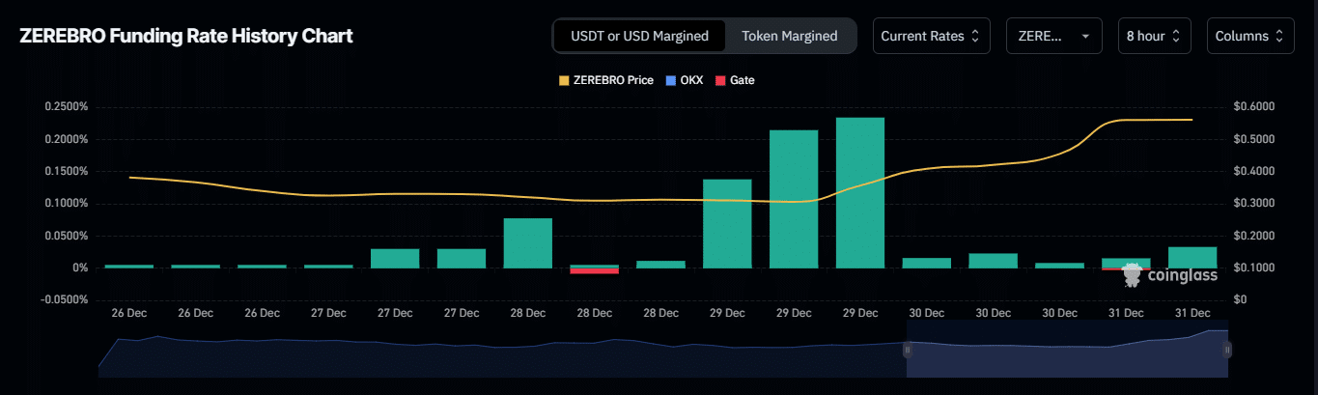Select the Token Margined tab
This screenshot has width=1318, height=395.
coord(789,36)
